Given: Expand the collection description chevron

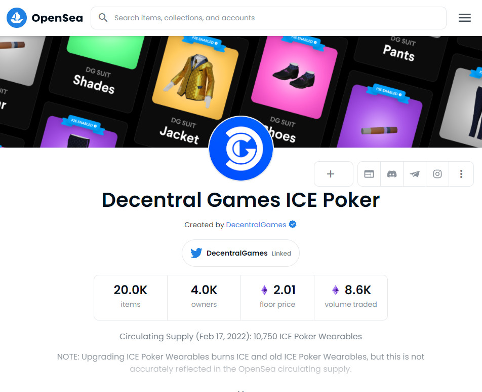Looking at the screenshot, I should point(240,390).
